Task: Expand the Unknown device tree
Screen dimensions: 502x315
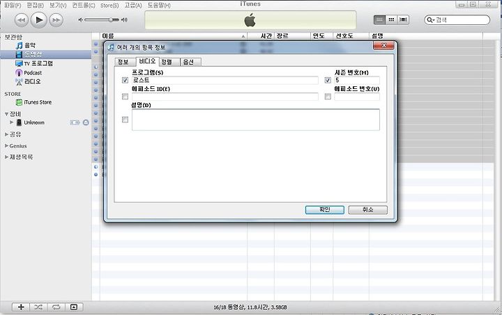Action: point(12,122)
